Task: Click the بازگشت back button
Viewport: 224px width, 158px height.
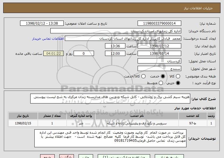Action: click(67, 156)
